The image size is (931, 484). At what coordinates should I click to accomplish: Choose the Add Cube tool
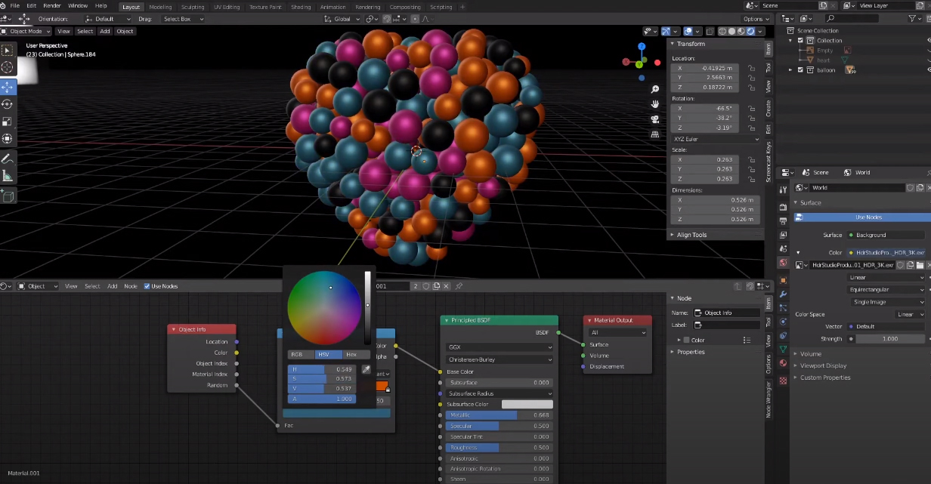coord(8,197)
